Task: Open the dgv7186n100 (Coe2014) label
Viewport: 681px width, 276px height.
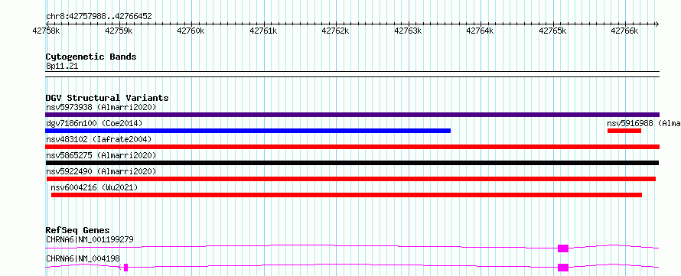Action: coord(94,123)
